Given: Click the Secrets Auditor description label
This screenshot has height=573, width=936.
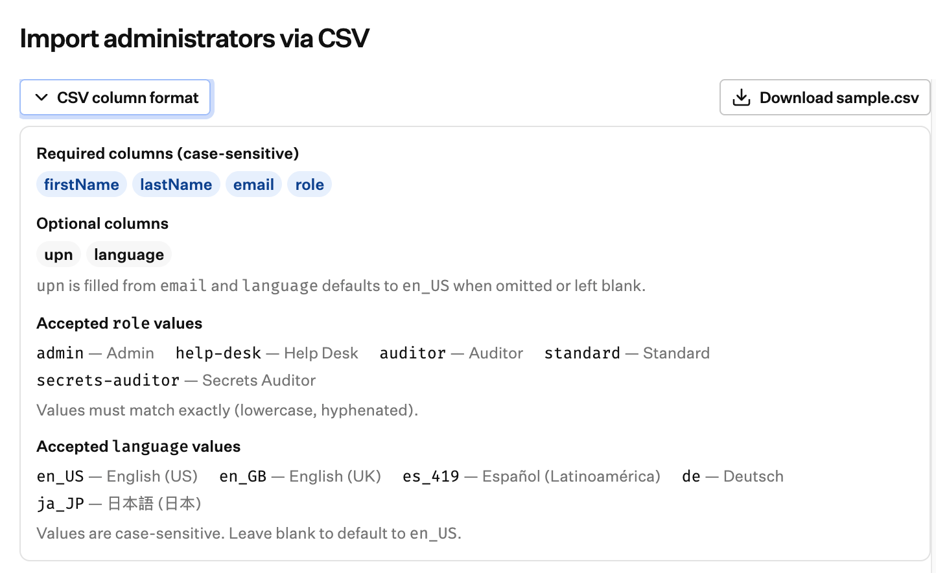Looking at the screenshot, I should pyautogui.click(x=259, y=380).
